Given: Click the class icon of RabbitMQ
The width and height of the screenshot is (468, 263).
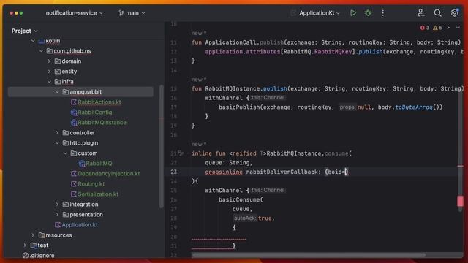Looking at the screenshot, I should tap(82, 164).
